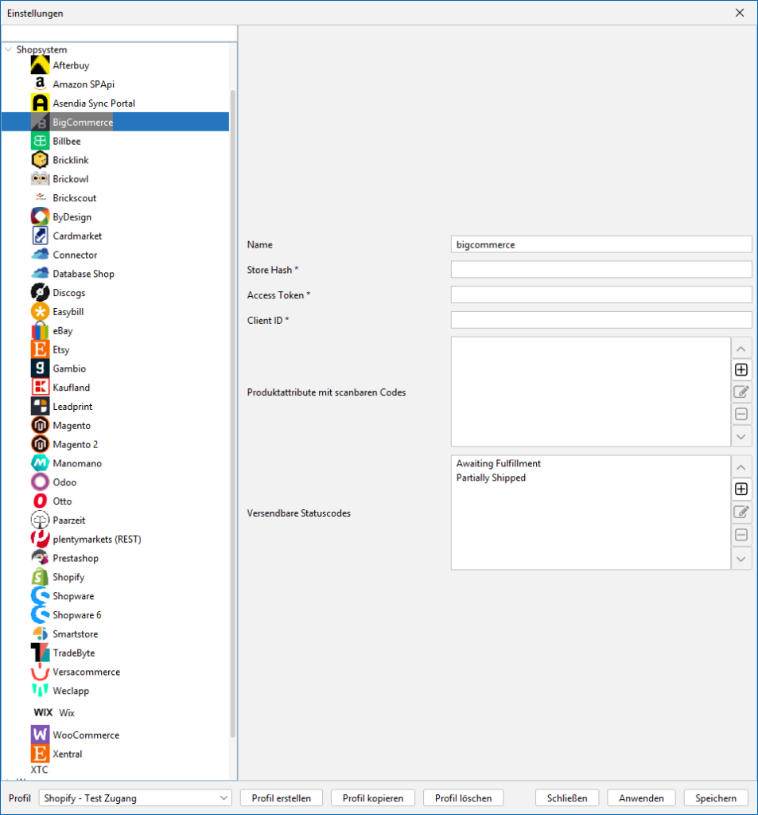
Task: Click the Magento 2 icon
Action: pyautogui.click(x=40, y=444)
